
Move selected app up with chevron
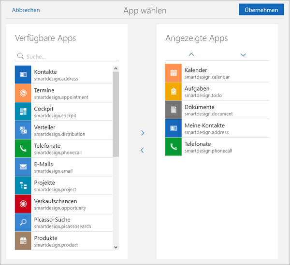[x=191, y=55]
